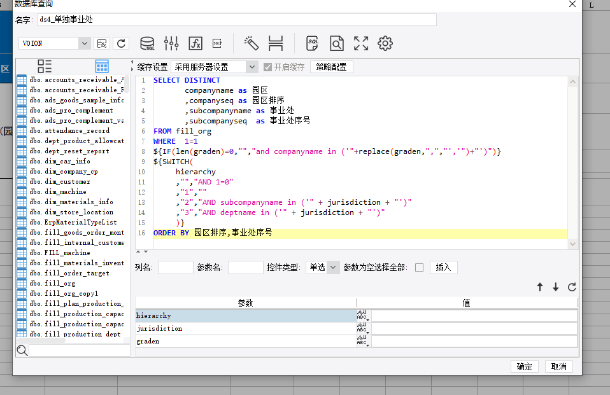Image resolution: width=610 pixels, height=395 pixels.
Task: Open the 采用服务器设置 cache dropdown
Action: click(x=252, y=67)
